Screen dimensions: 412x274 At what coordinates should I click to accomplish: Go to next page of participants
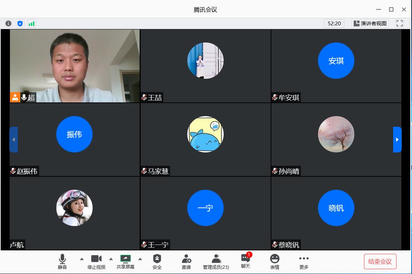397,139
